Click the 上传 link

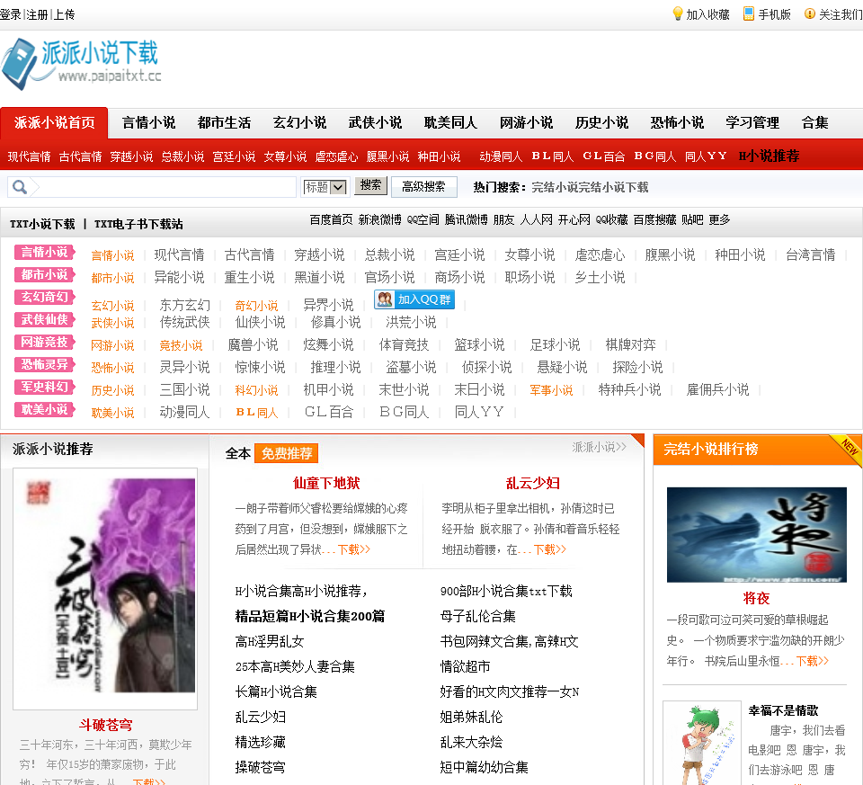point(65,14)
